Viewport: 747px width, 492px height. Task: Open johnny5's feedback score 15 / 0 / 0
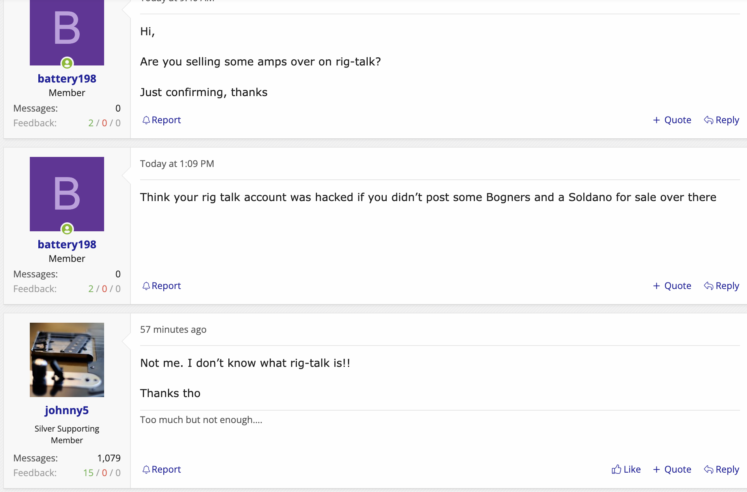click(102, 473)
